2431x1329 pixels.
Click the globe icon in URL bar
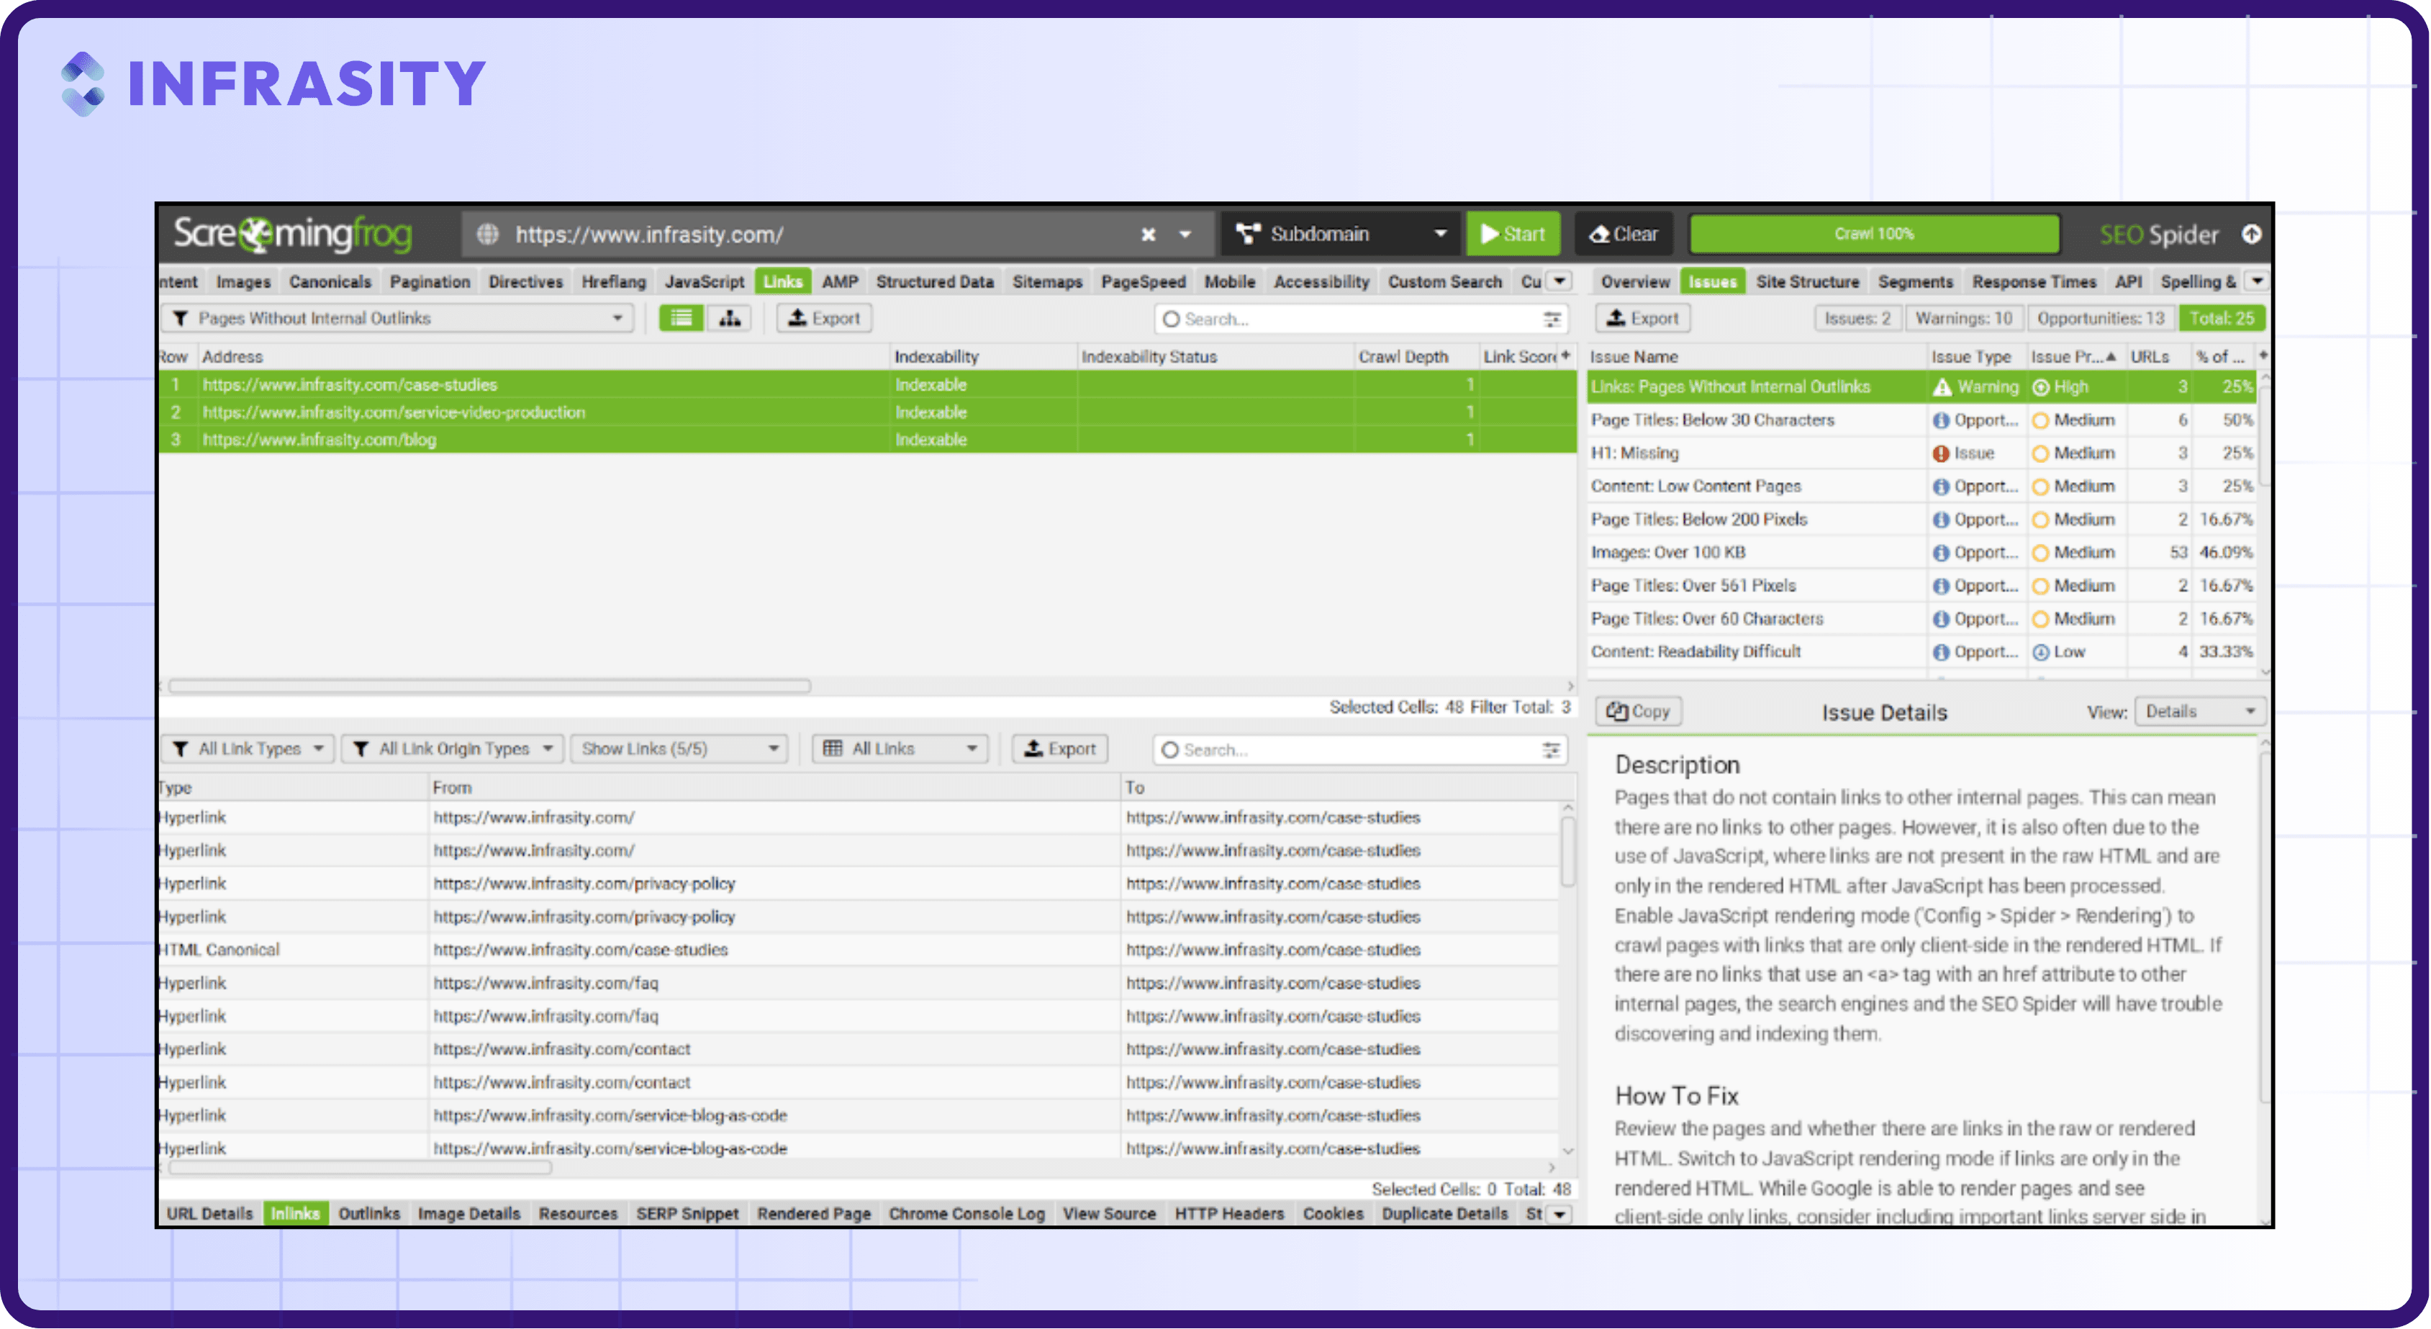487,234
